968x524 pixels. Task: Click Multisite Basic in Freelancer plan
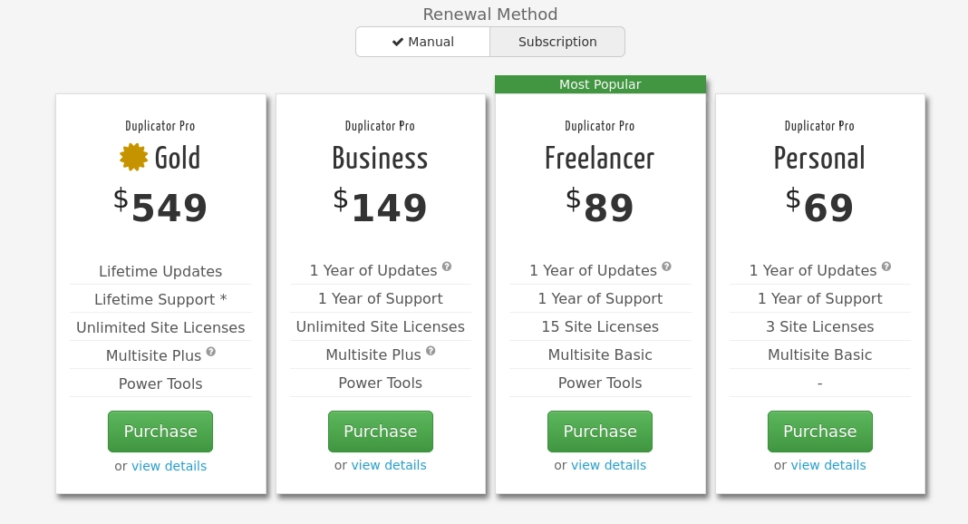pos(600,354)
